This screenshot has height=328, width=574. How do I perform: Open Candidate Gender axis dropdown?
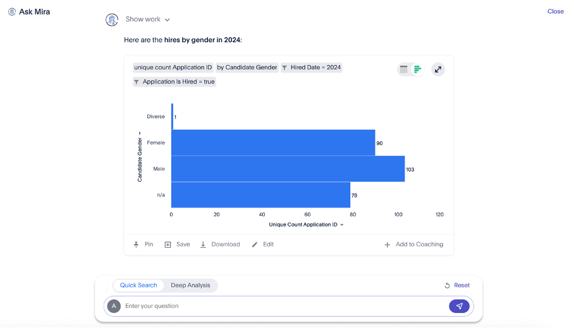[140, 133]
